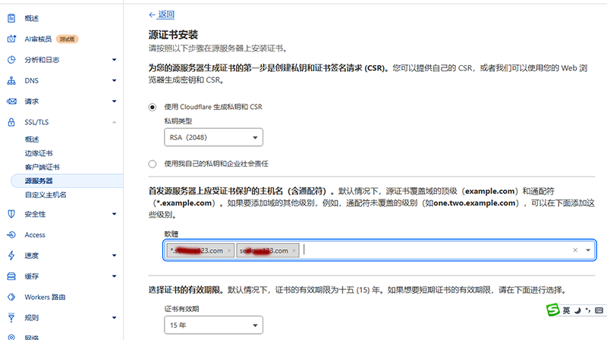This screenshot has height=340, width=607.
Task: Select 使用 Cloudflare 生成私钥和 CSR radio option
Action: click(x=153, y=107)
